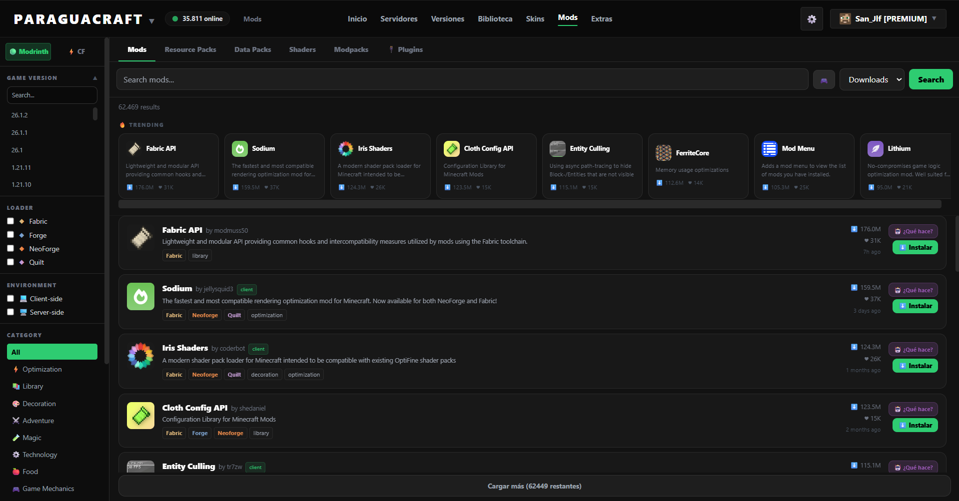Open the settings gear button
959x501 pixels.
click(x=812, y=19)
